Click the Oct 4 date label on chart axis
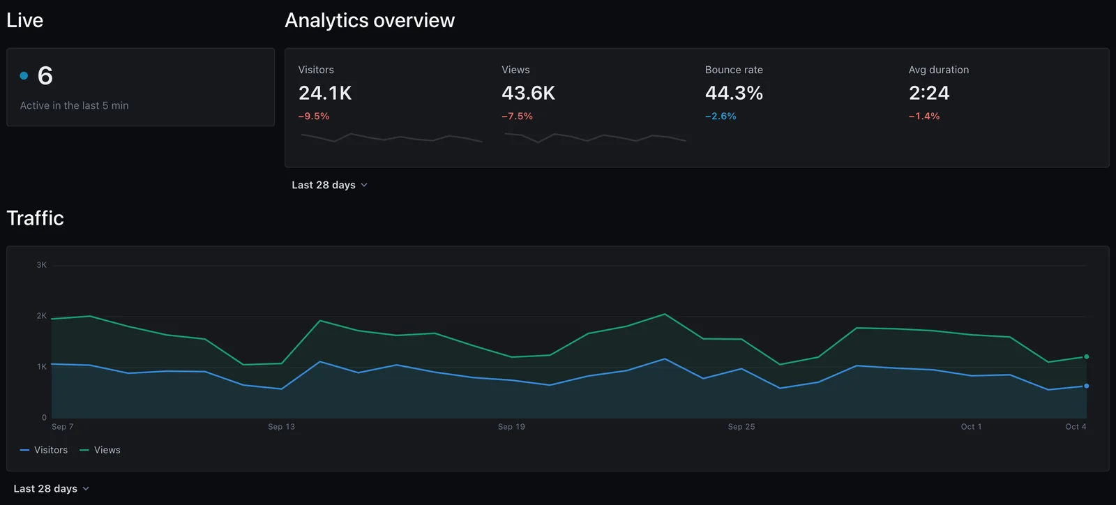 click(x=1076, y=427)
